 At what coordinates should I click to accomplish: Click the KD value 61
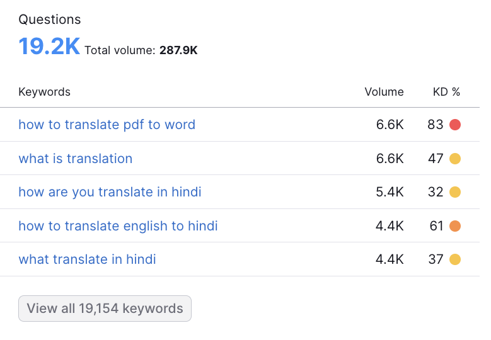click(436, 225)
